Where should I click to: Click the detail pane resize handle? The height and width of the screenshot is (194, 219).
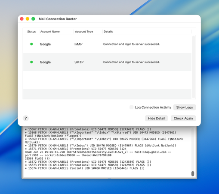point(109,178)
